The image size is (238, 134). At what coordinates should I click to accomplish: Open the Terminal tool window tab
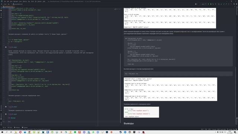(x=25, y=127)
